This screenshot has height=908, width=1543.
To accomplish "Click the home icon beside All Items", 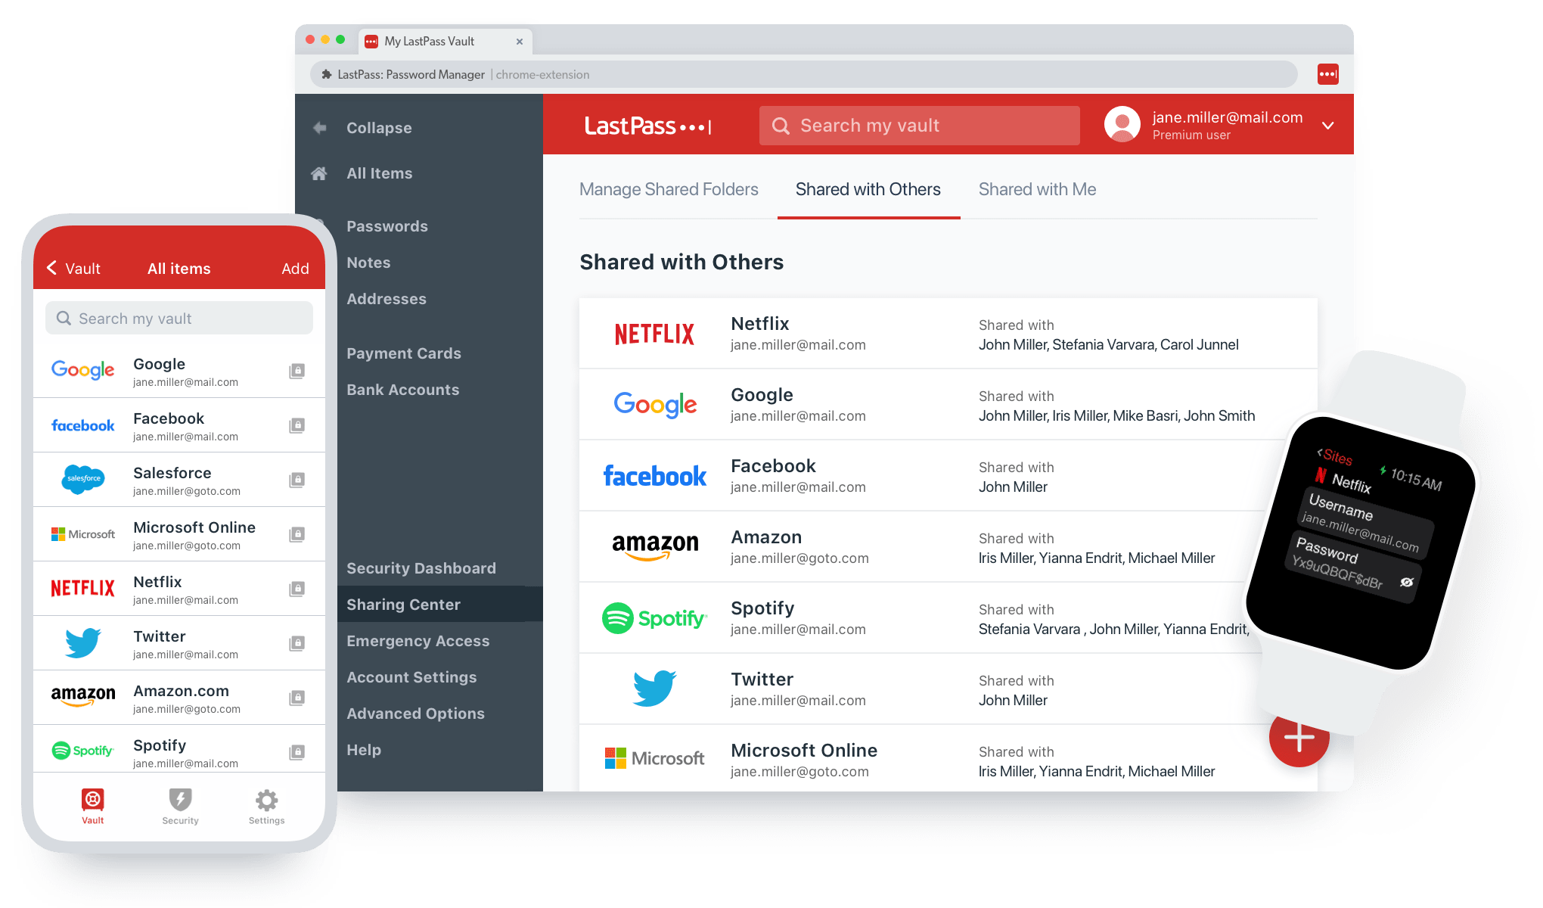I will [x=319, y=173].
